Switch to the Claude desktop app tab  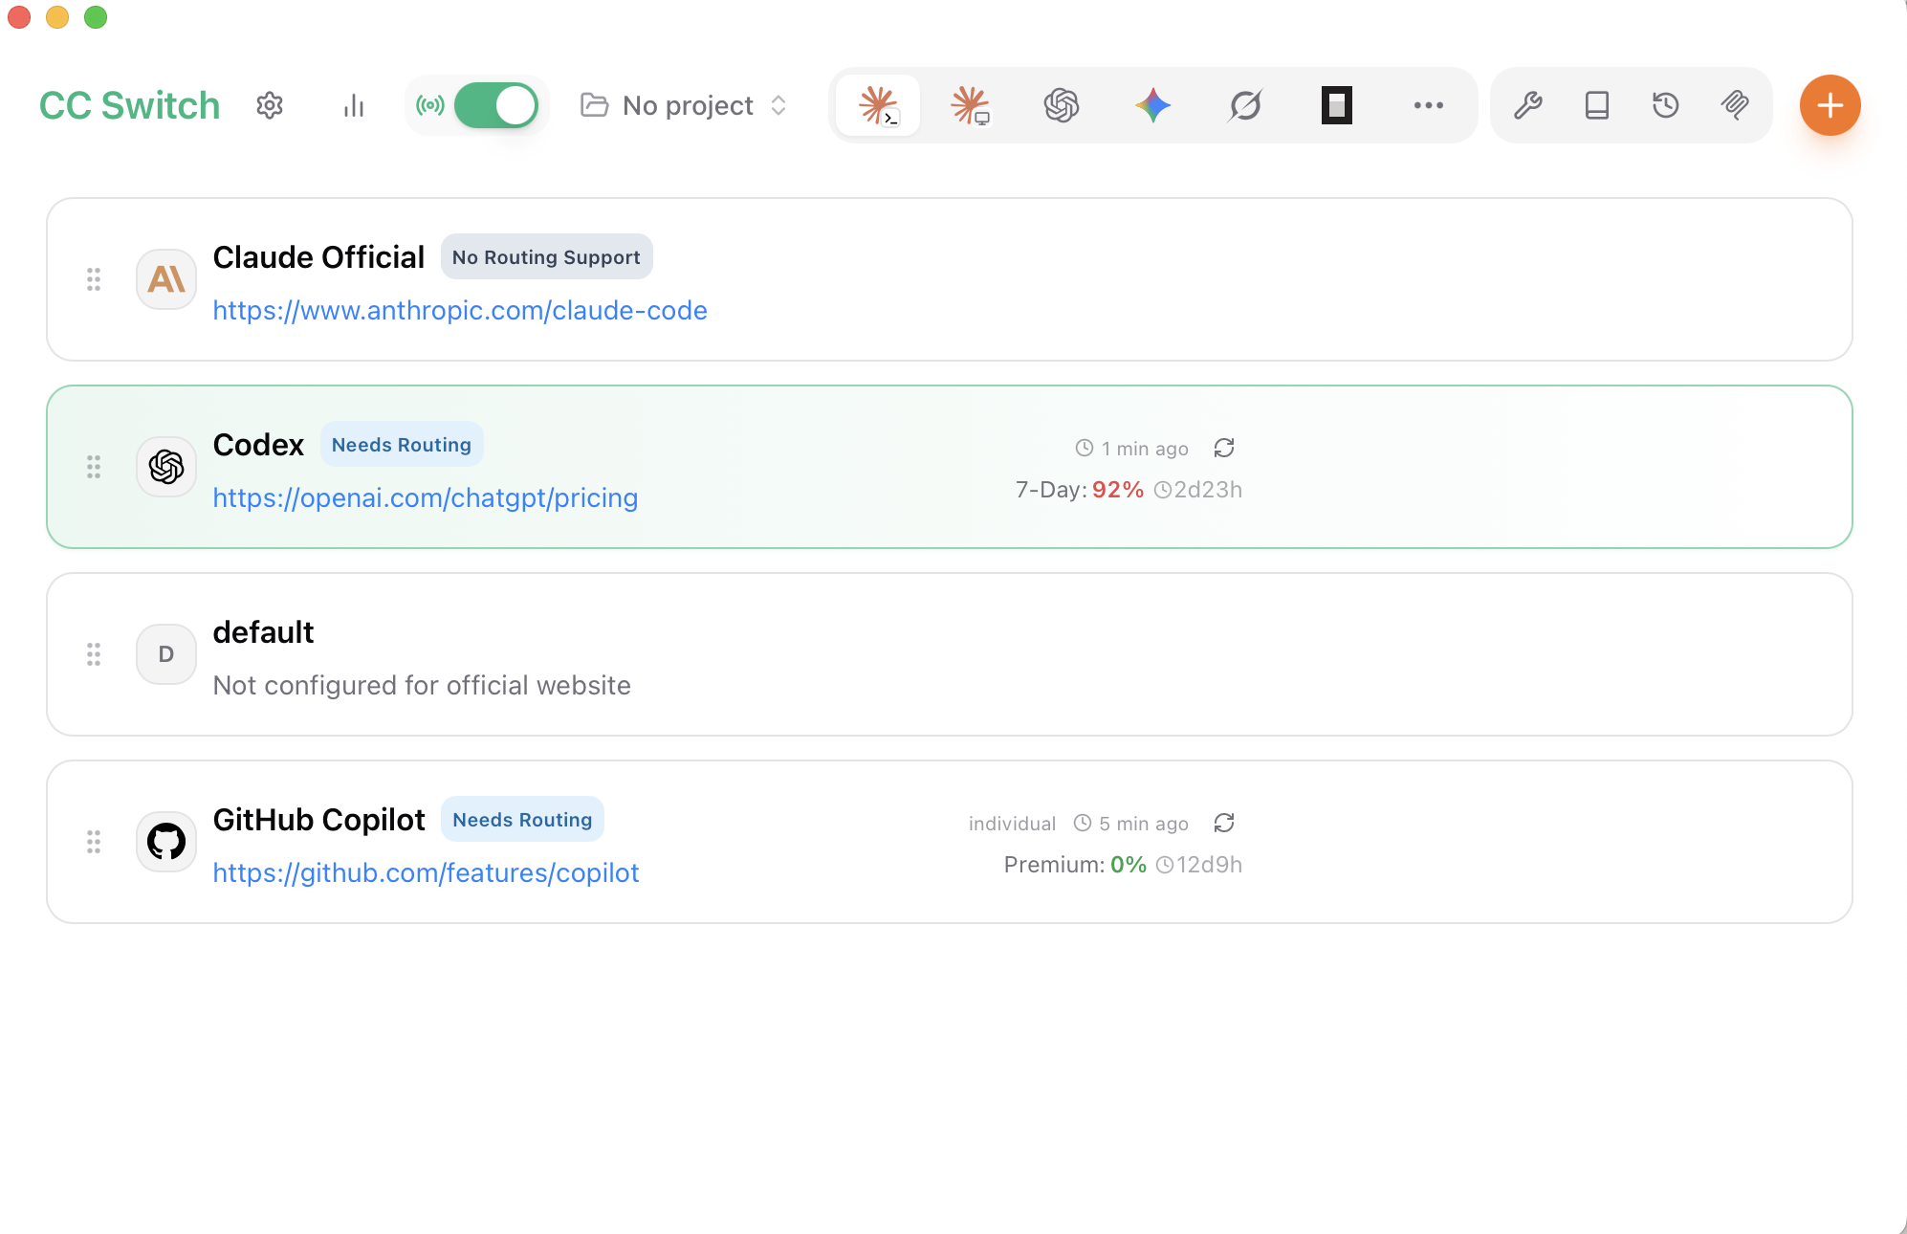[x=970, y=105]
